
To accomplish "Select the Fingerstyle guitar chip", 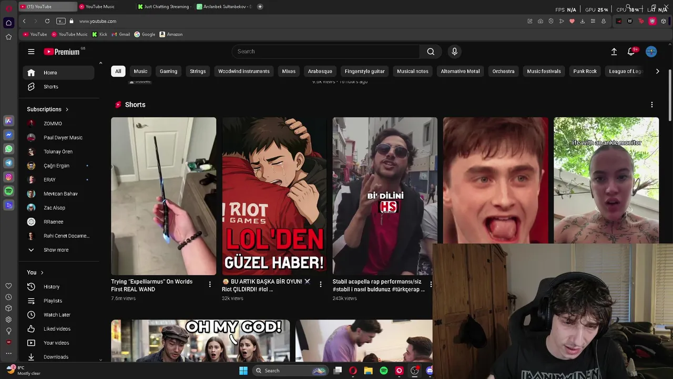I will point(364,71).
